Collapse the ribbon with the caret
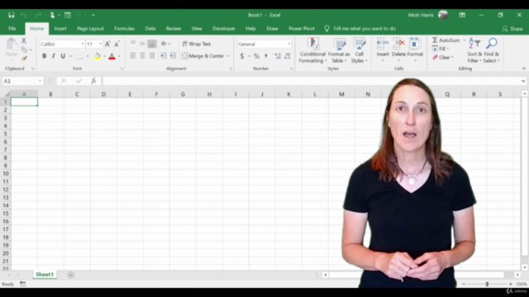This screenshot has height=297, width=529. [x=523, y=68]
